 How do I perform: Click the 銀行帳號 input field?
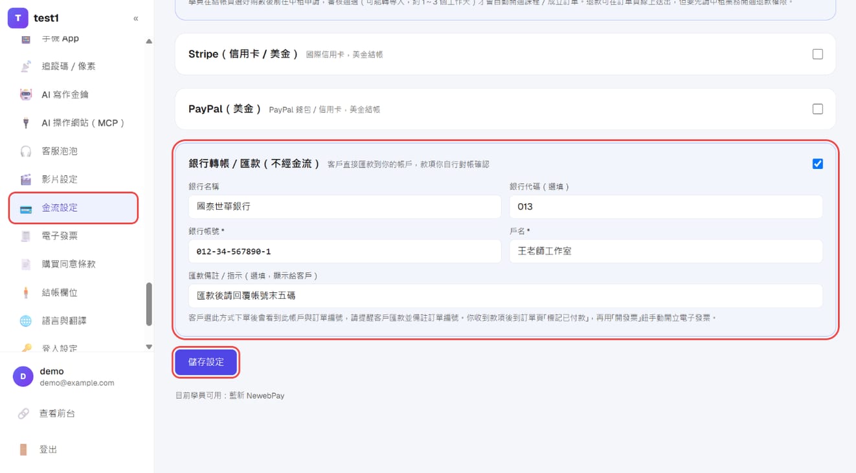(344, 252)
